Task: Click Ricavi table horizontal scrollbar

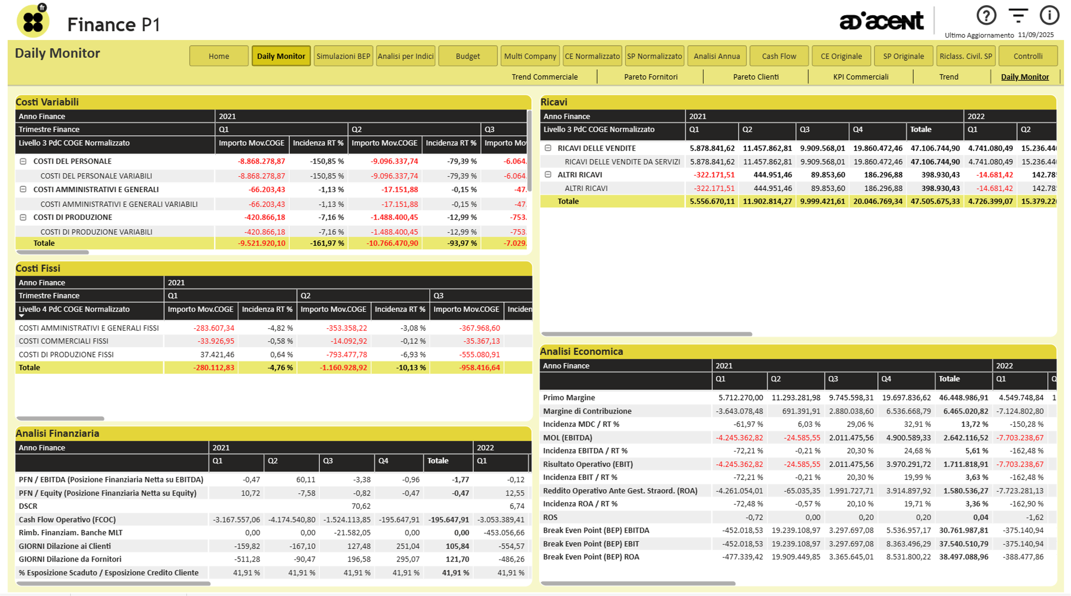Action: tap(646, 334)
